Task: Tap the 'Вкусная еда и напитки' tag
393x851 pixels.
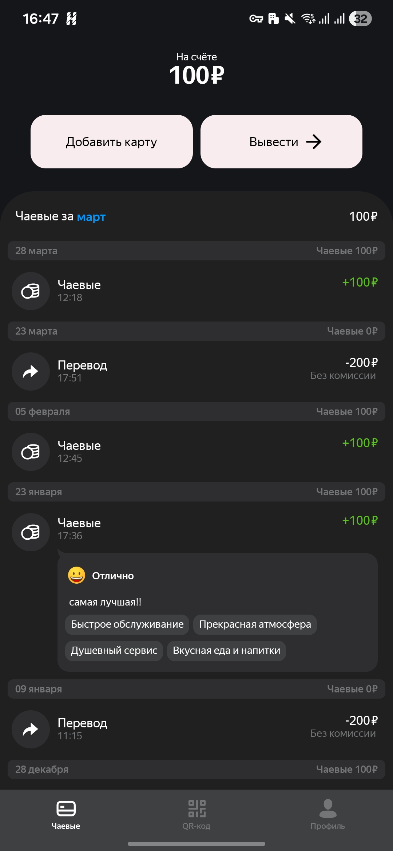Action: (x=226, y=651)
